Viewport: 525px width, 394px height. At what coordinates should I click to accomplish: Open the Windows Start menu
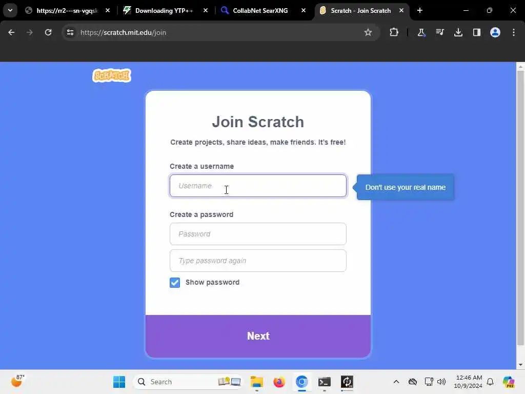coord(119,382)
